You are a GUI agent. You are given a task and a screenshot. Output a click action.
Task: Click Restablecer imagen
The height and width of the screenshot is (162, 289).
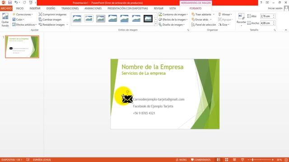52,25
